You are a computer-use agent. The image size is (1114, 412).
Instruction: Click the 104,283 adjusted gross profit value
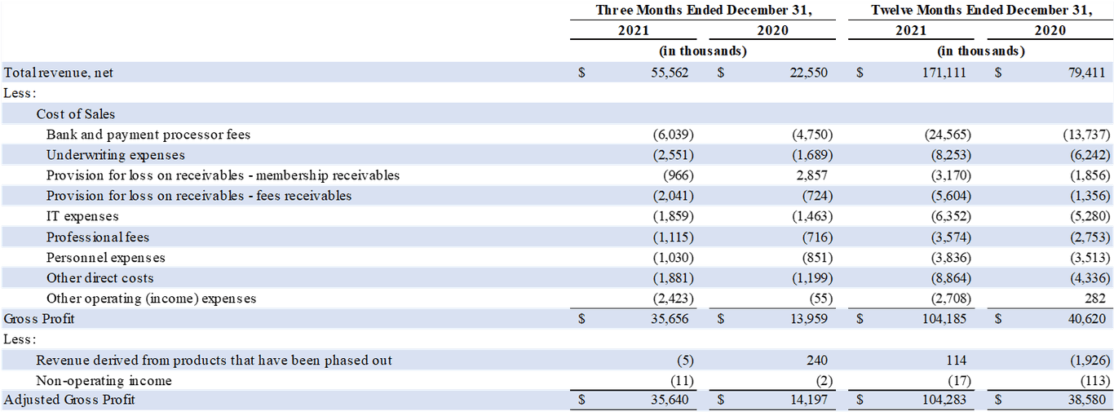(944, 400)
